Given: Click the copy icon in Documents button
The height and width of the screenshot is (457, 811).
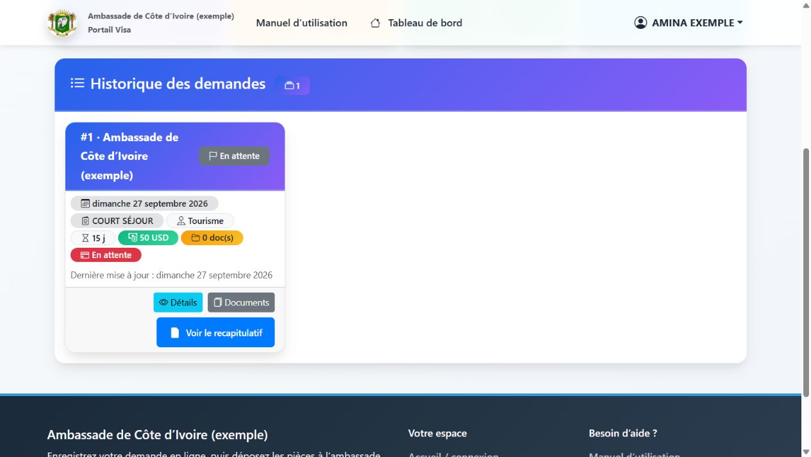Looking at the screenshot, I should point(217,302).
